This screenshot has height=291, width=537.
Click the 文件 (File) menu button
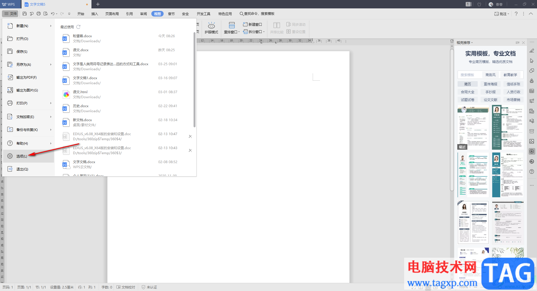pyautogui.click(x=10, y=13)
